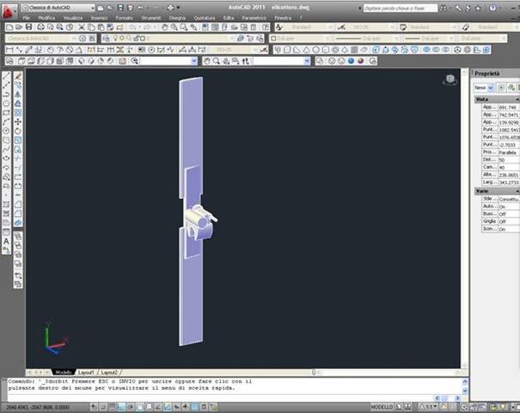
Task: Click the 3D orbit icon in modeling toolbar
Action: coord(457,50)
